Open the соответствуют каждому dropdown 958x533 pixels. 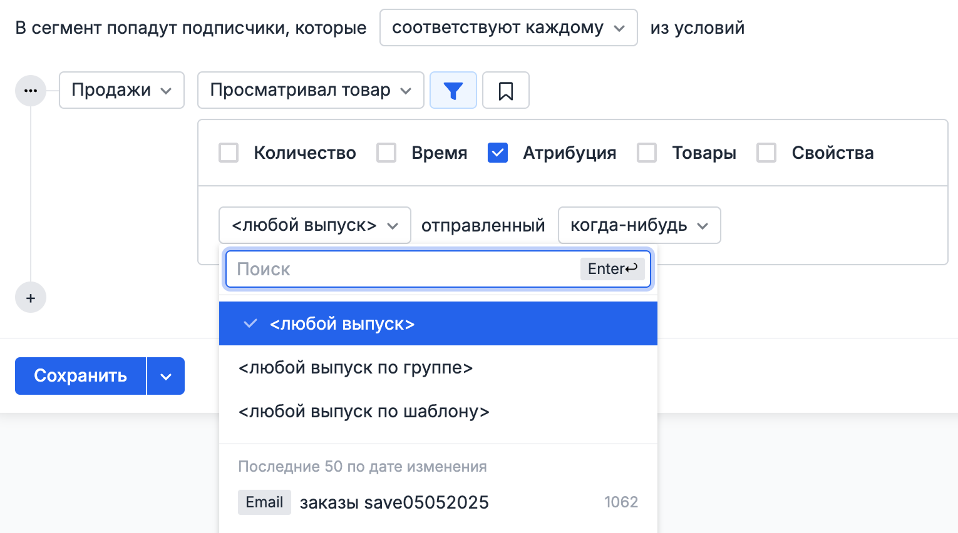(x=508, y=28)
